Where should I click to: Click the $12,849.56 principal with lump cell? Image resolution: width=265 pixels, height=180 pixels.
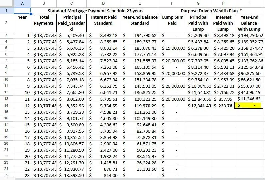pyautogui.click(x=198, y=99)
